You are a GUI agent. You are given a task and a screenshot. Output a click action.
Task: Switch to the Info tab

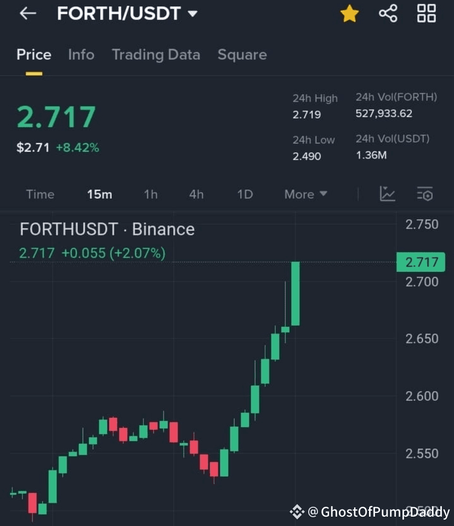pyautogui.click(x=81, y=55)
